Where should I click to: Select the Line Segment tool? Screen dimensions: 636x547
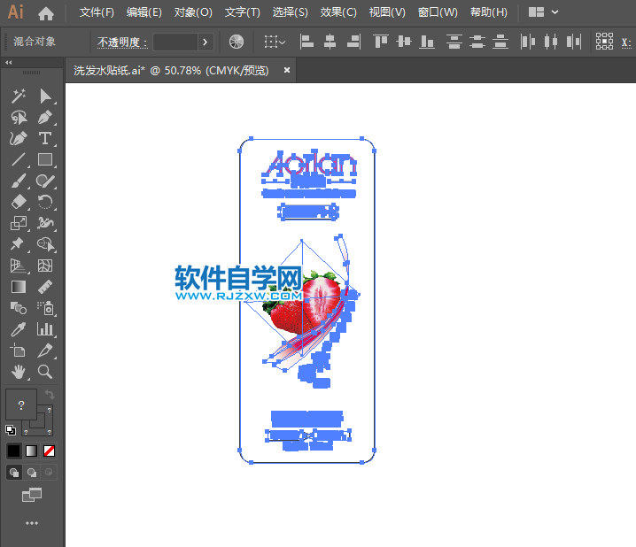coord(19,159)
